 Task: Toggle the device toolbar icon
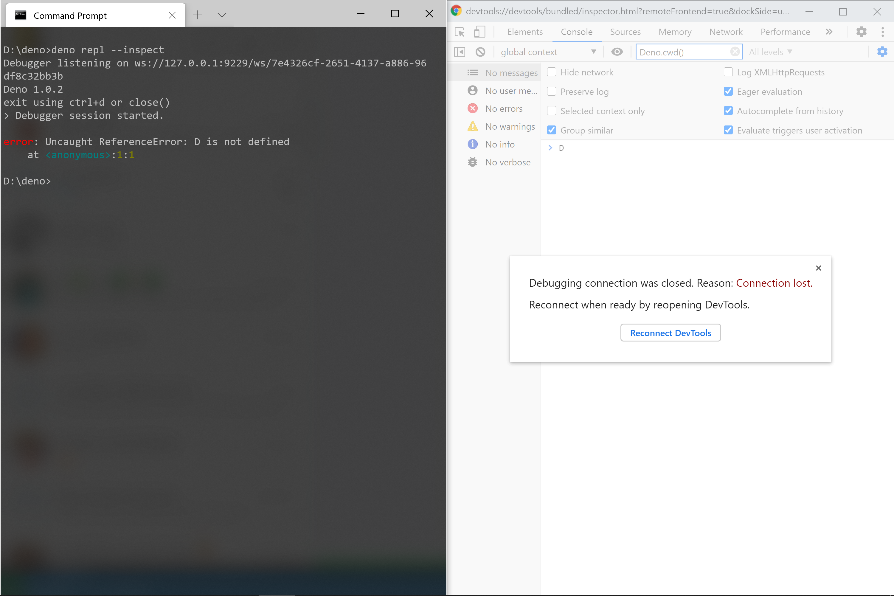[479, 32]
